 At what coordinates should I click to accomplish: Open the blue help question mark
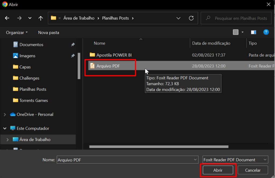(266, 32)
